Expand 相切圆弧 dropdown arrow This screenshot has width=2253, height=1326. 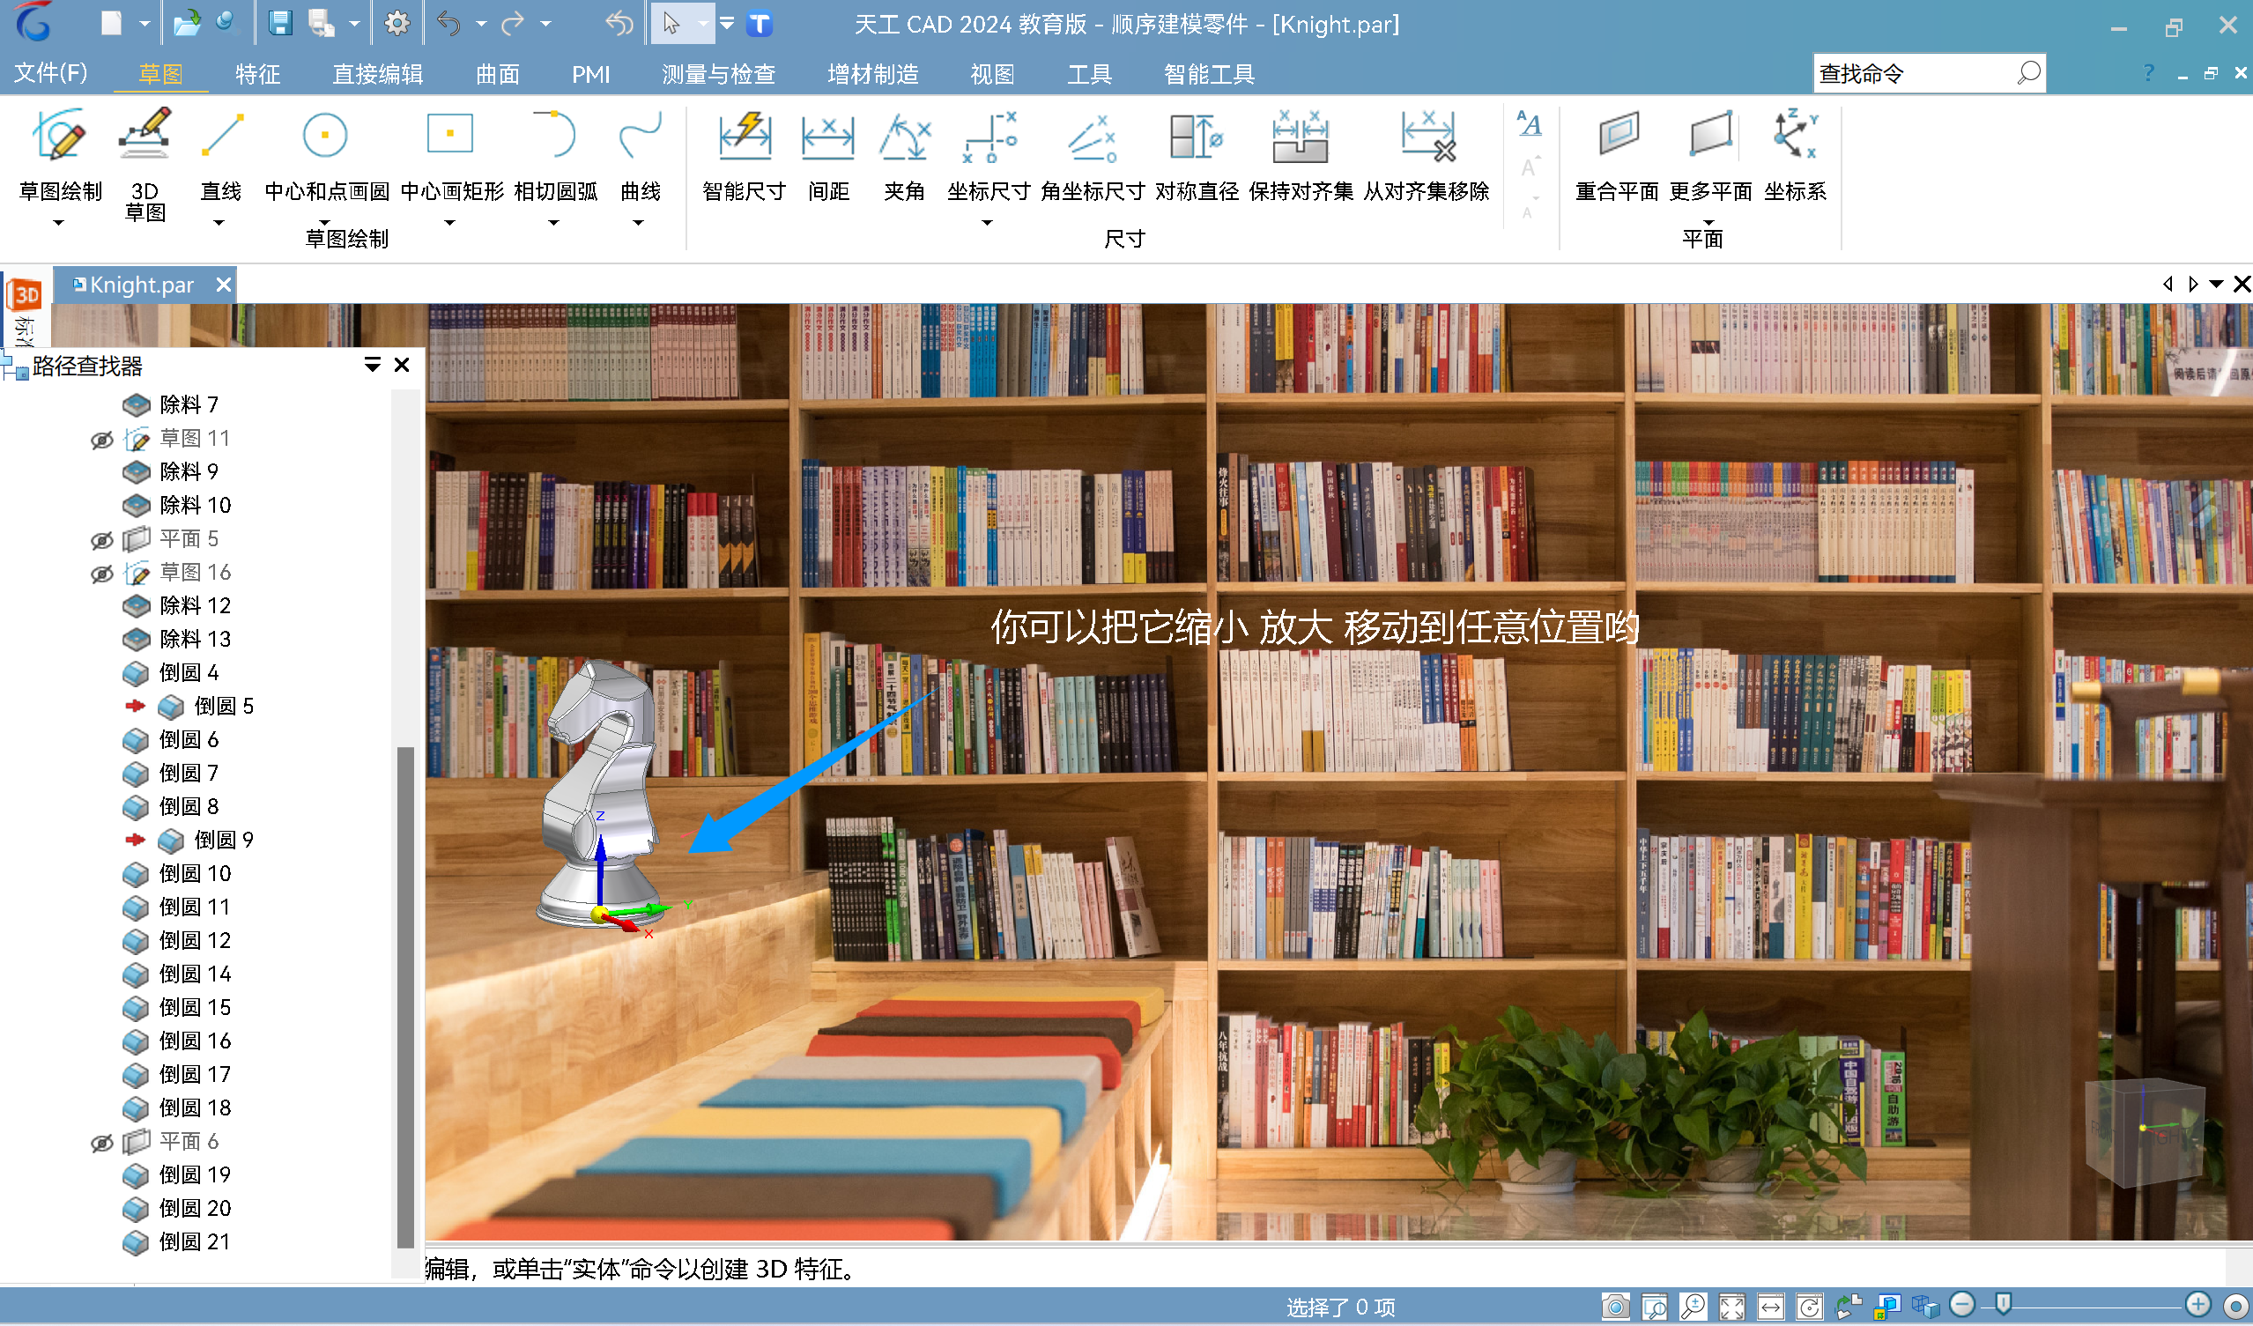[553, 223]
